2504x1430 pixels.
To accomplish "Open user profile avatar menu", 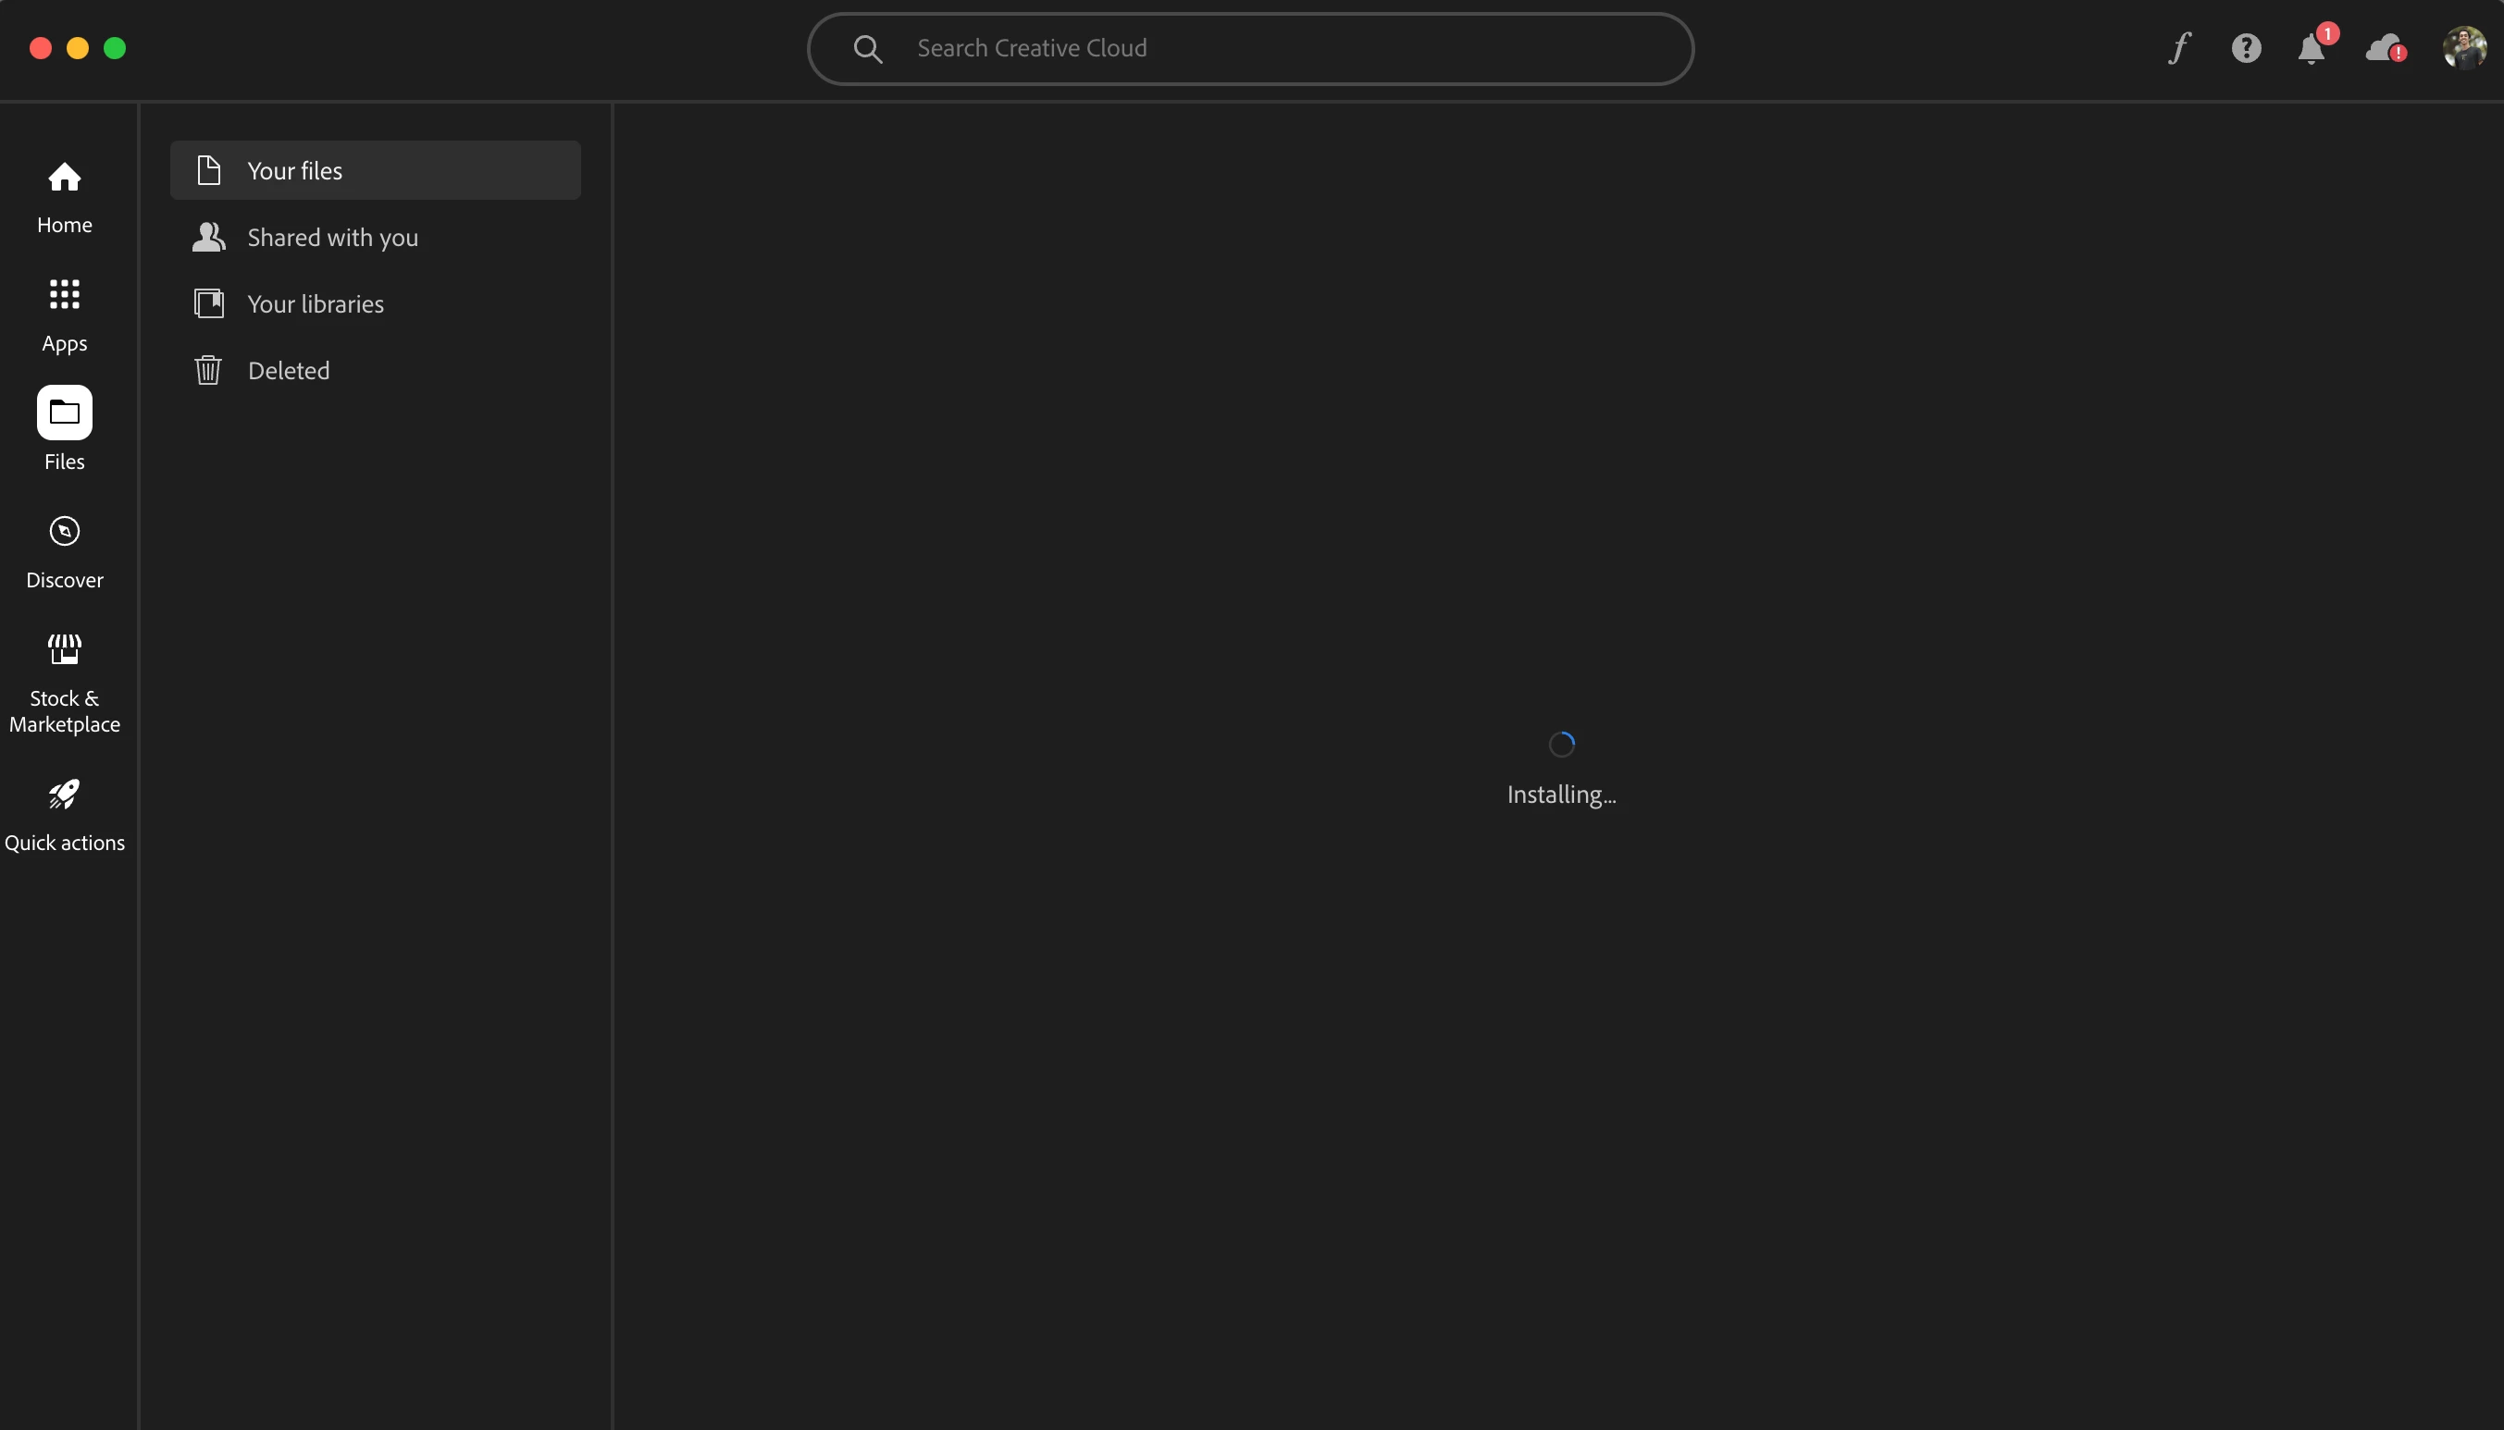I will [x=2463, y=48].
